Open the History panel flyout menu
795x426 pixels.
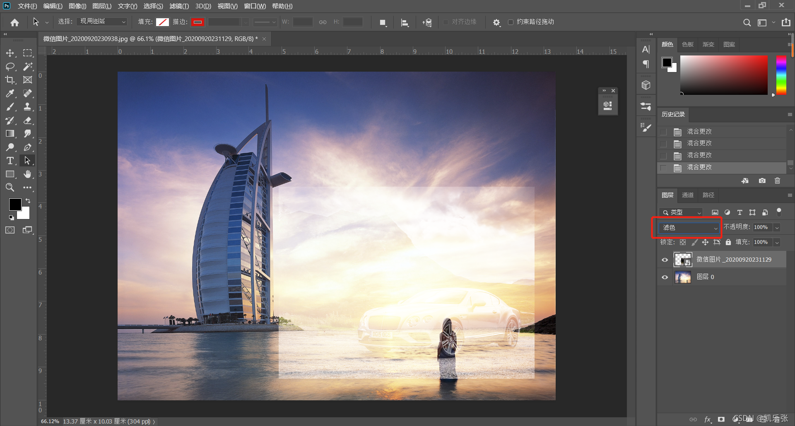pos(790,114)
